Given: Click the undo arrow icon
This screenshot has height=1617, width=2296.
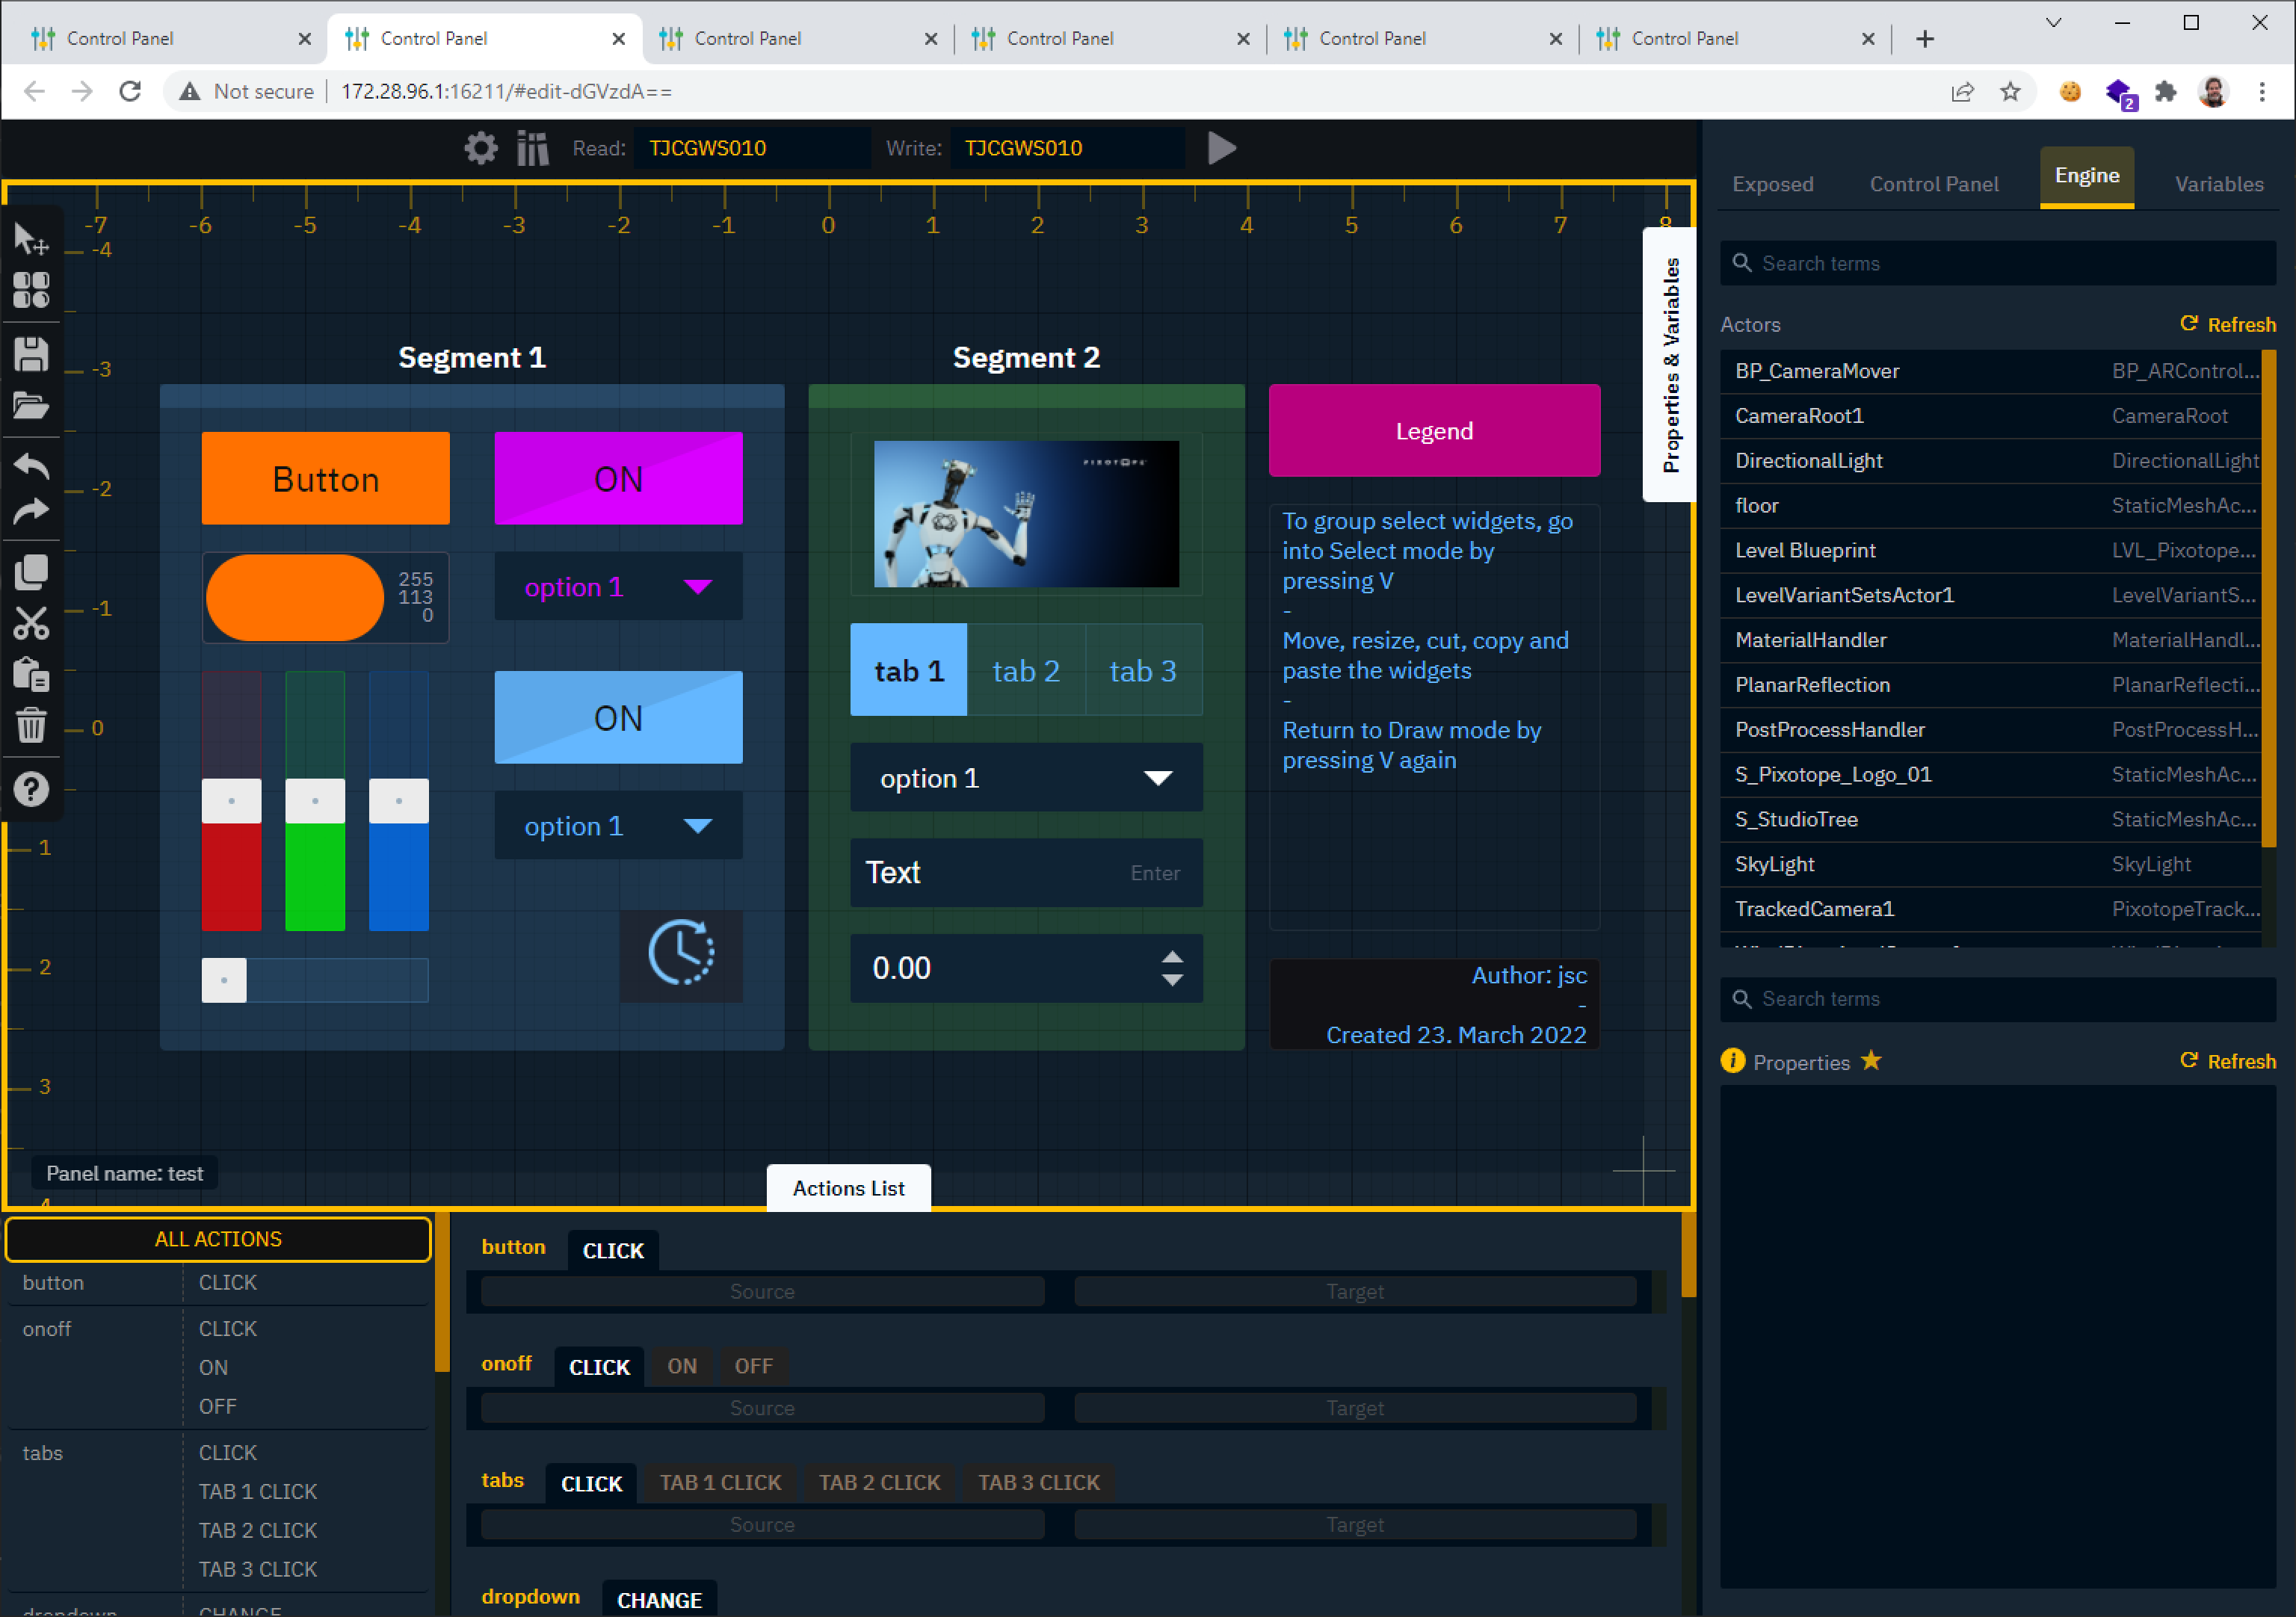Looking at the screenshot, I should click(31, 465).
